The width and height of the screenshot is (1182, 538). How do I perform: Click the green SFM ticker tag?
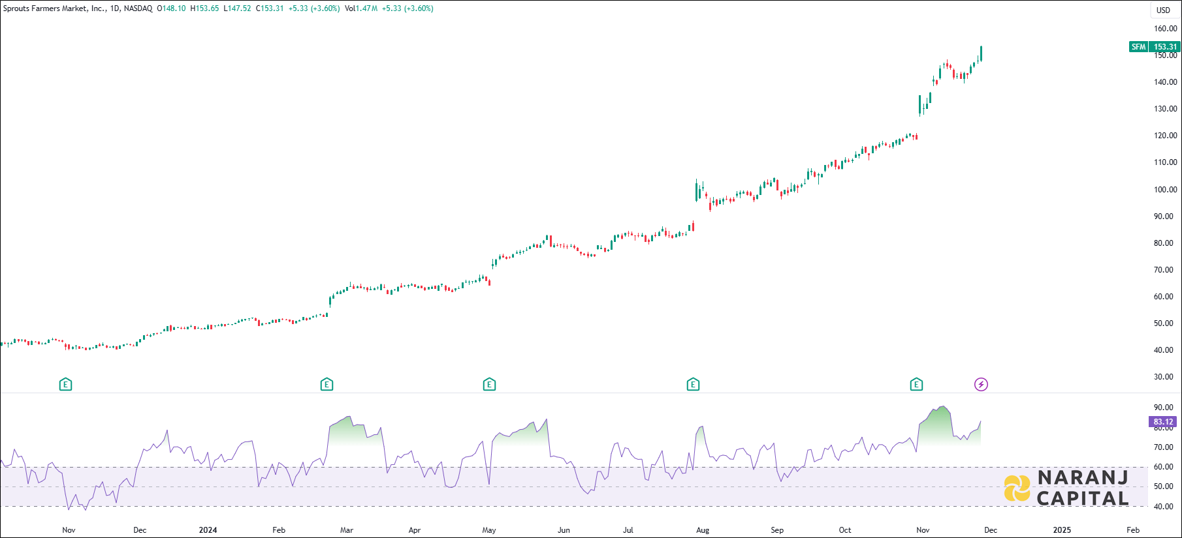[x=1138, y=47]
